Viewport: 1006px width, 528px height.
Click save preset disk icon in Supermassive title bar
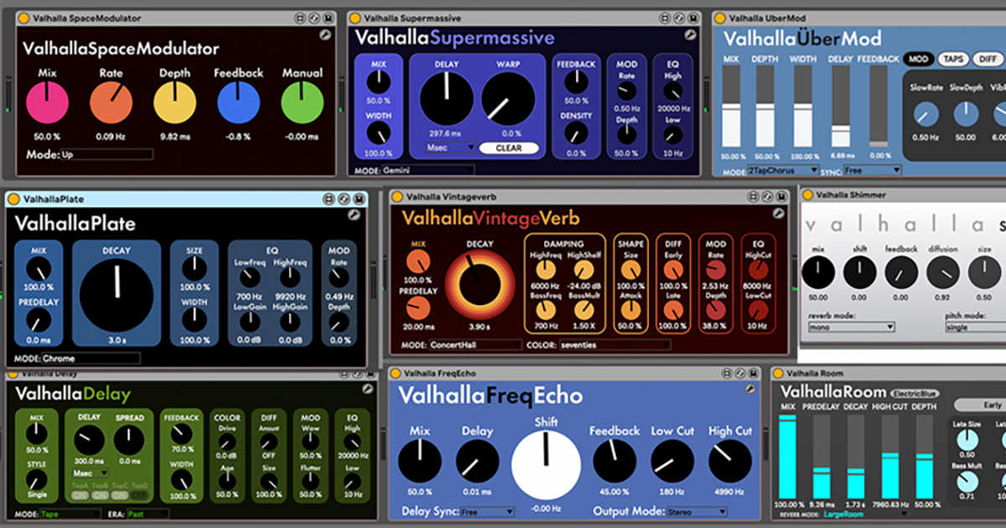692,18
